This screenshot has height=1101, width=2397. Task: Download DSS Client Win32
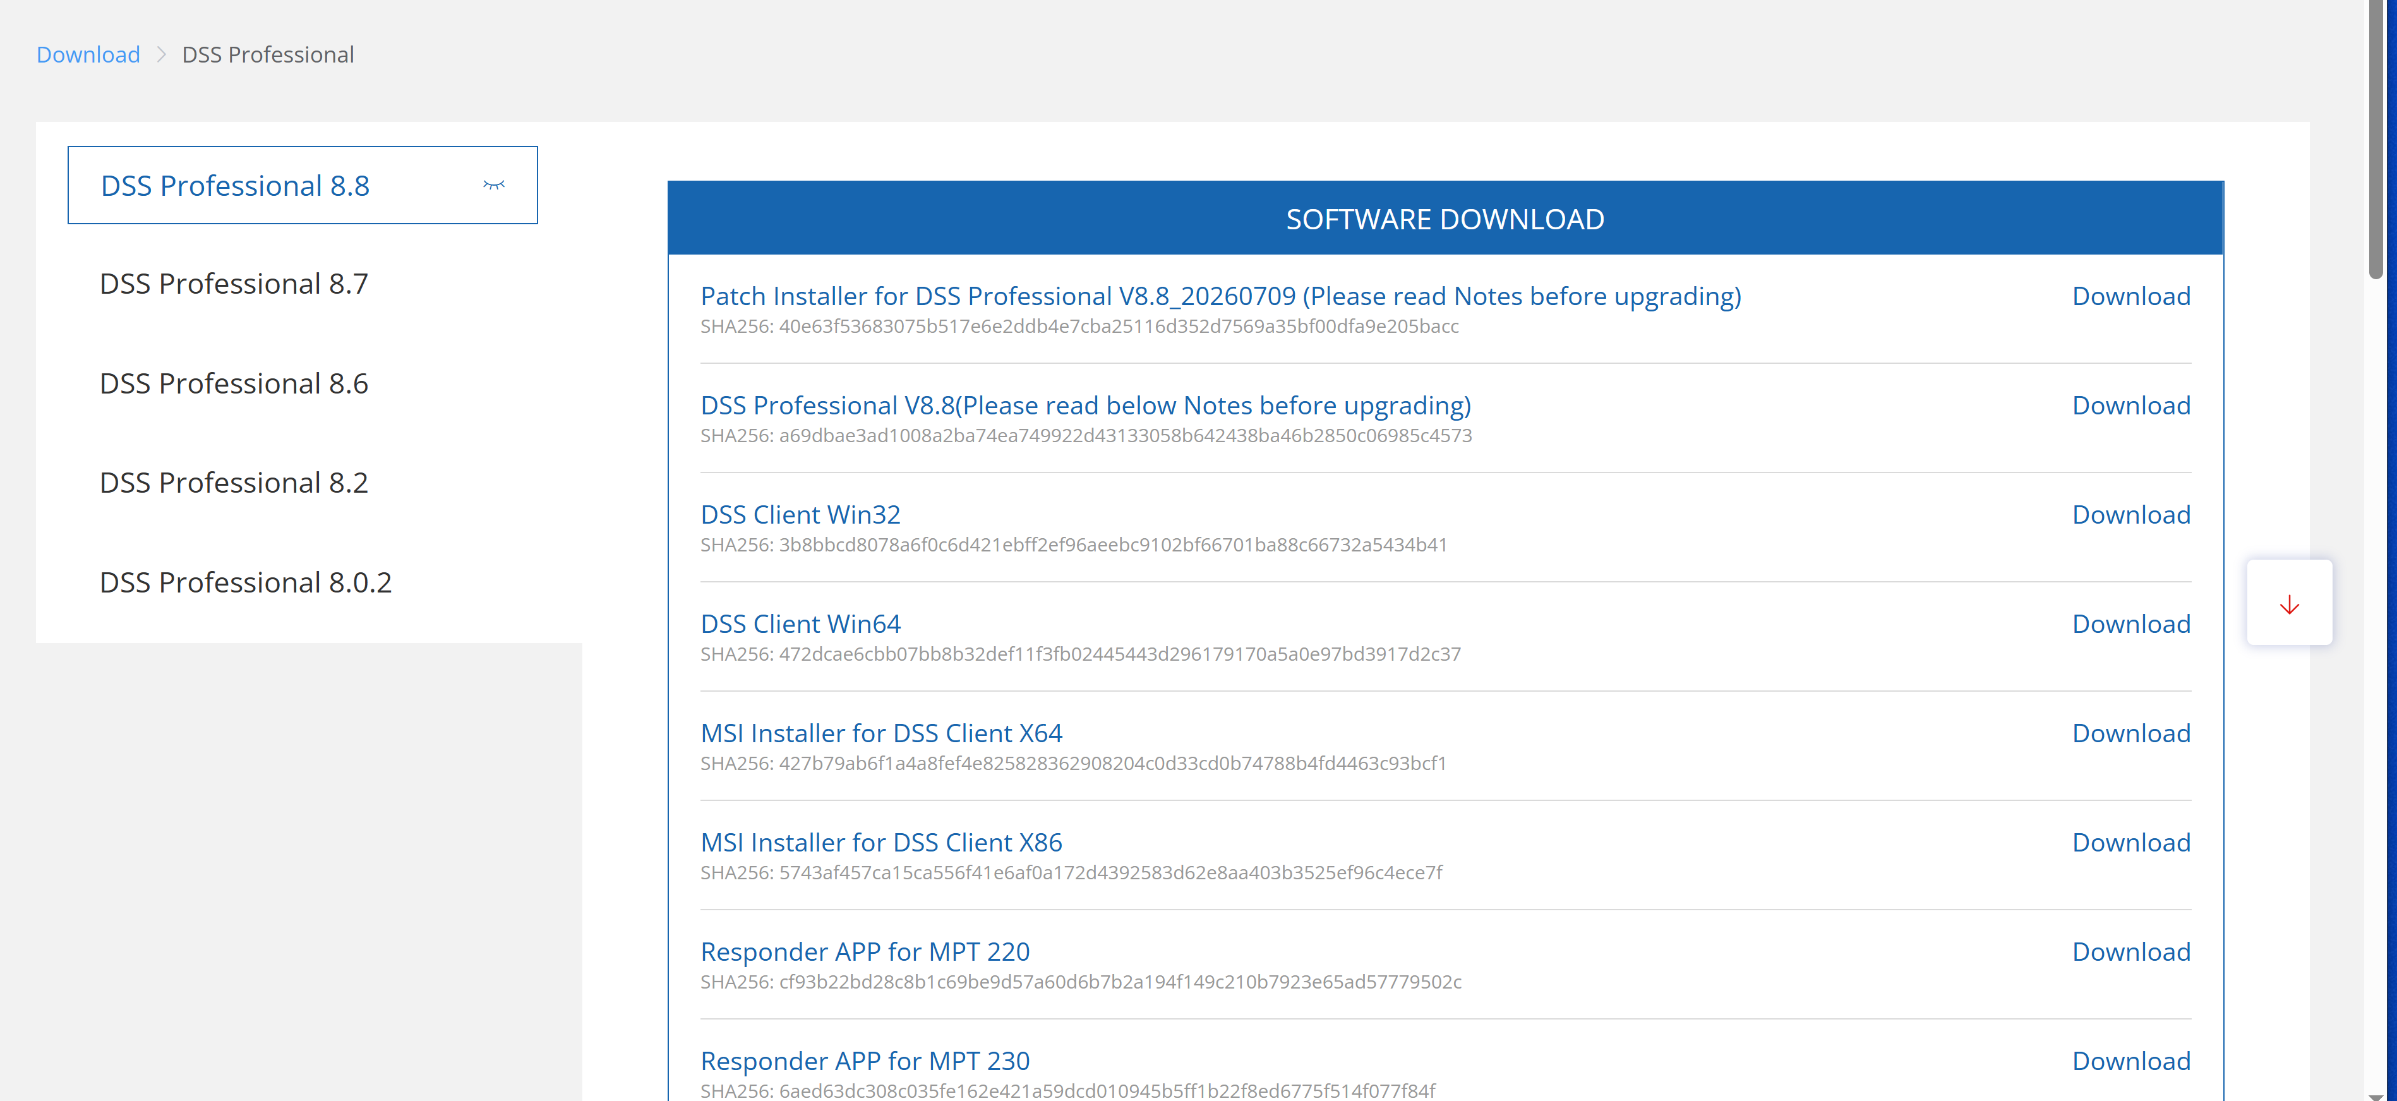point(2131,515)
